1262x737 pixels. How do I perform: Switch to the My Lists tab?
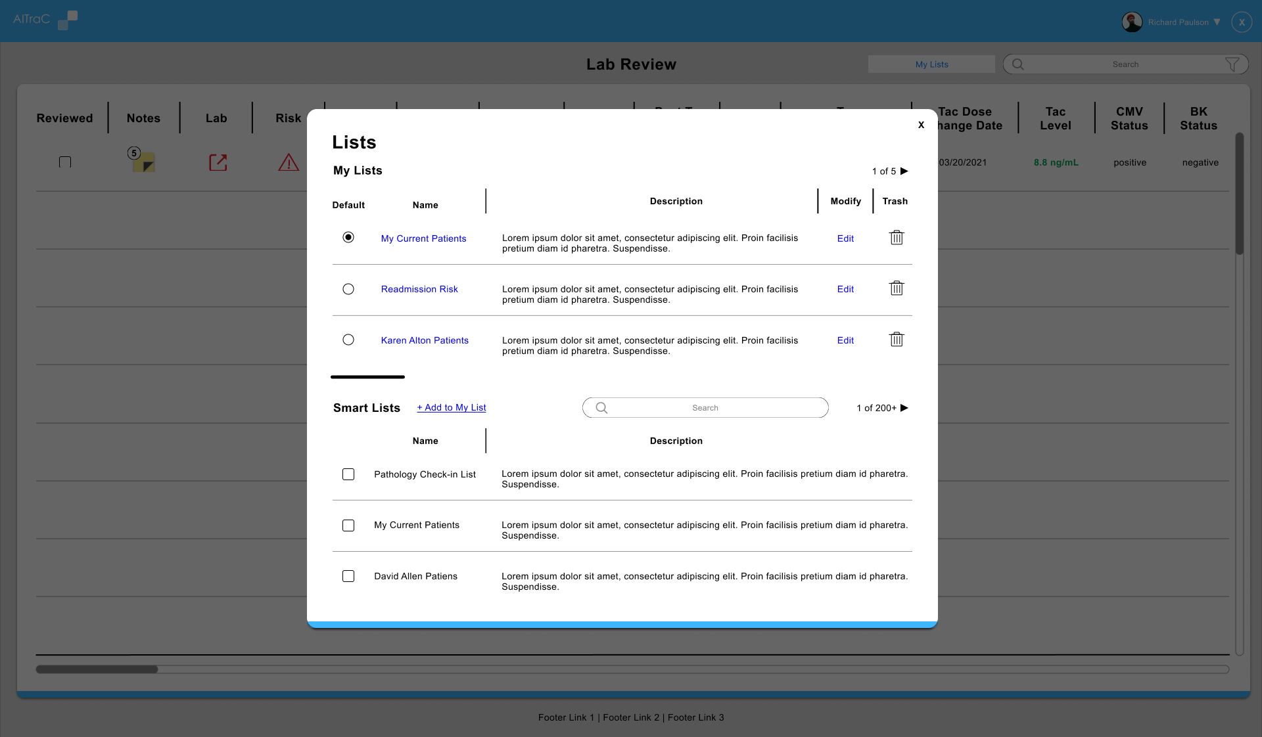(x=931, y=64)
